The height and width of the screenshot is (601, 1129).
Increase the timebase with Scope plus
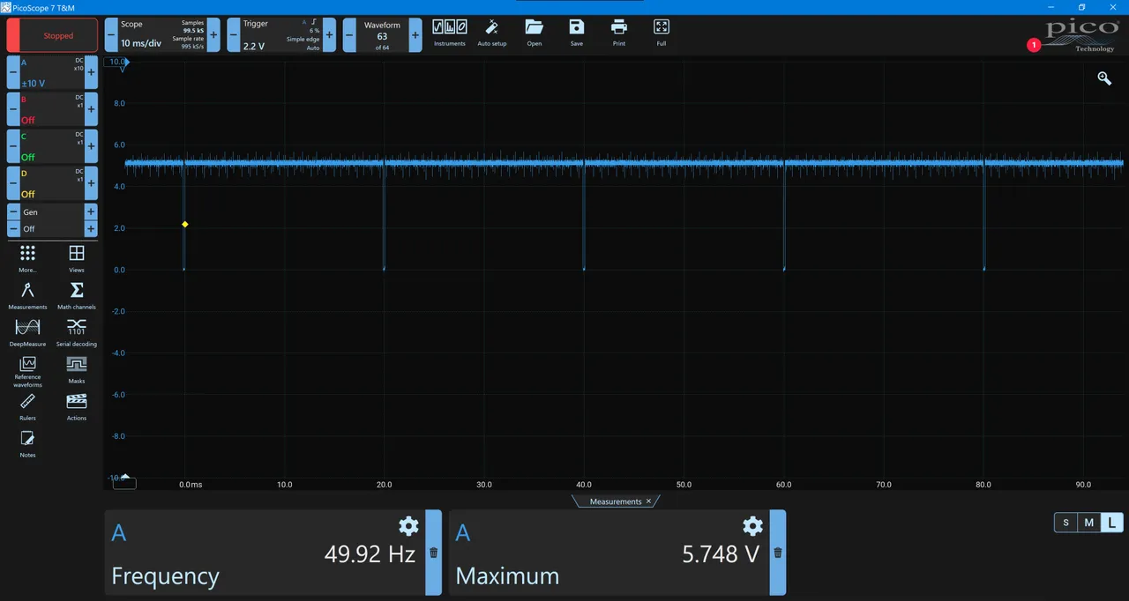(x=213, y=35)
